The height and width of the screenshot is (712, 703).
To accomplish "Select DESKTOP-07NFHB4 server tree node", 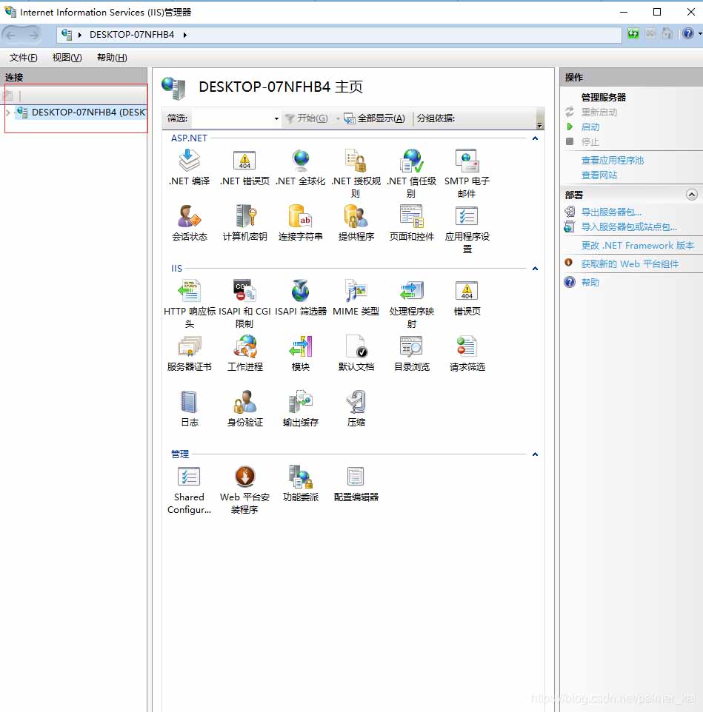I will (81, 112).
